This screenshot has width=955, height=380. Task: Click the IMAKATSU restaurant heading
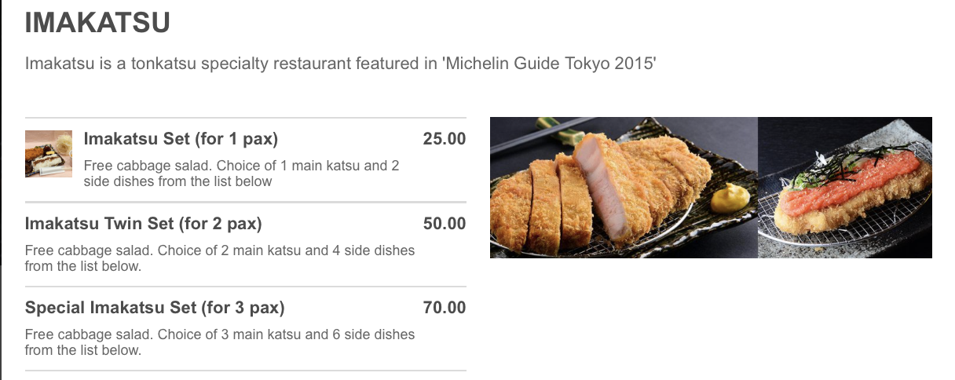[x=97, y=23]
